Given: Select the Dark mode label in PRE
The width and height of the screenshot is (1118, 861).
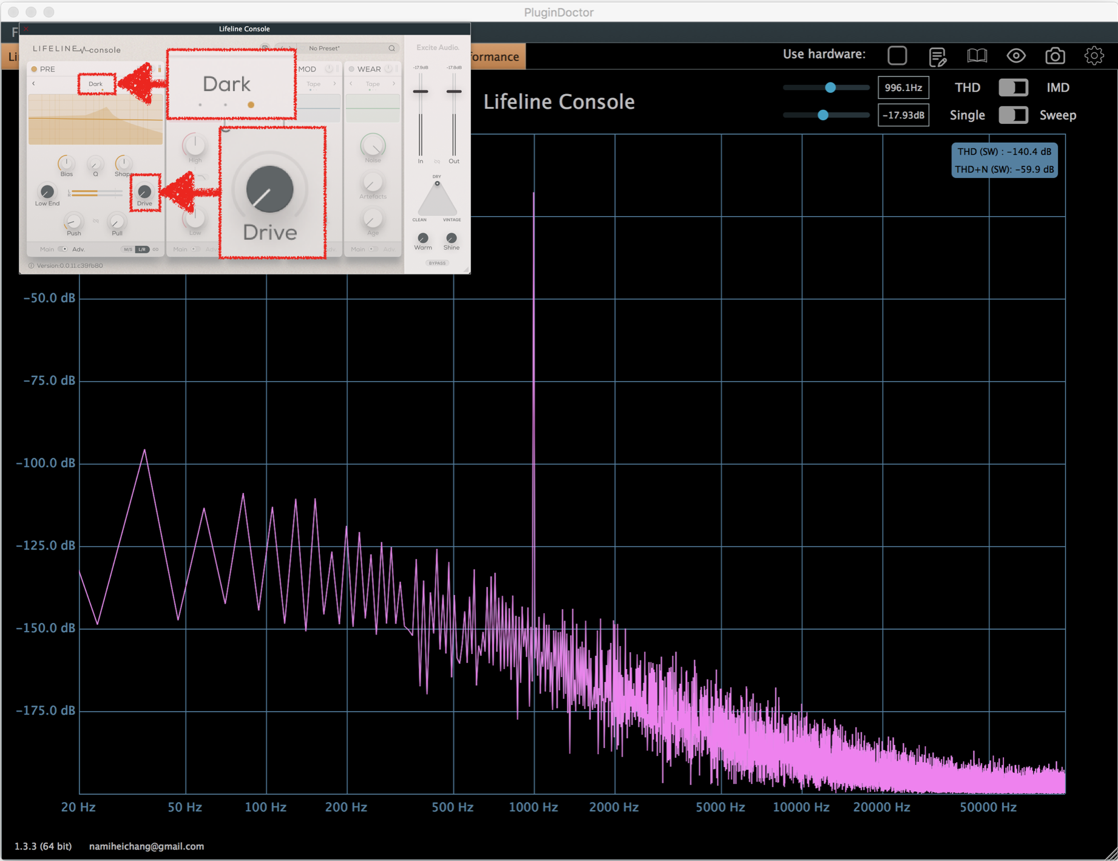Looking at the screenshot, I should click(96, 84).
